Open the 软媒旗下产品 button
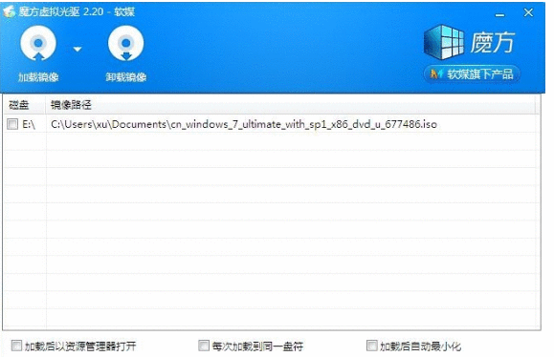The width and height of the screenshot is (554, 357). tap(472, 74)
